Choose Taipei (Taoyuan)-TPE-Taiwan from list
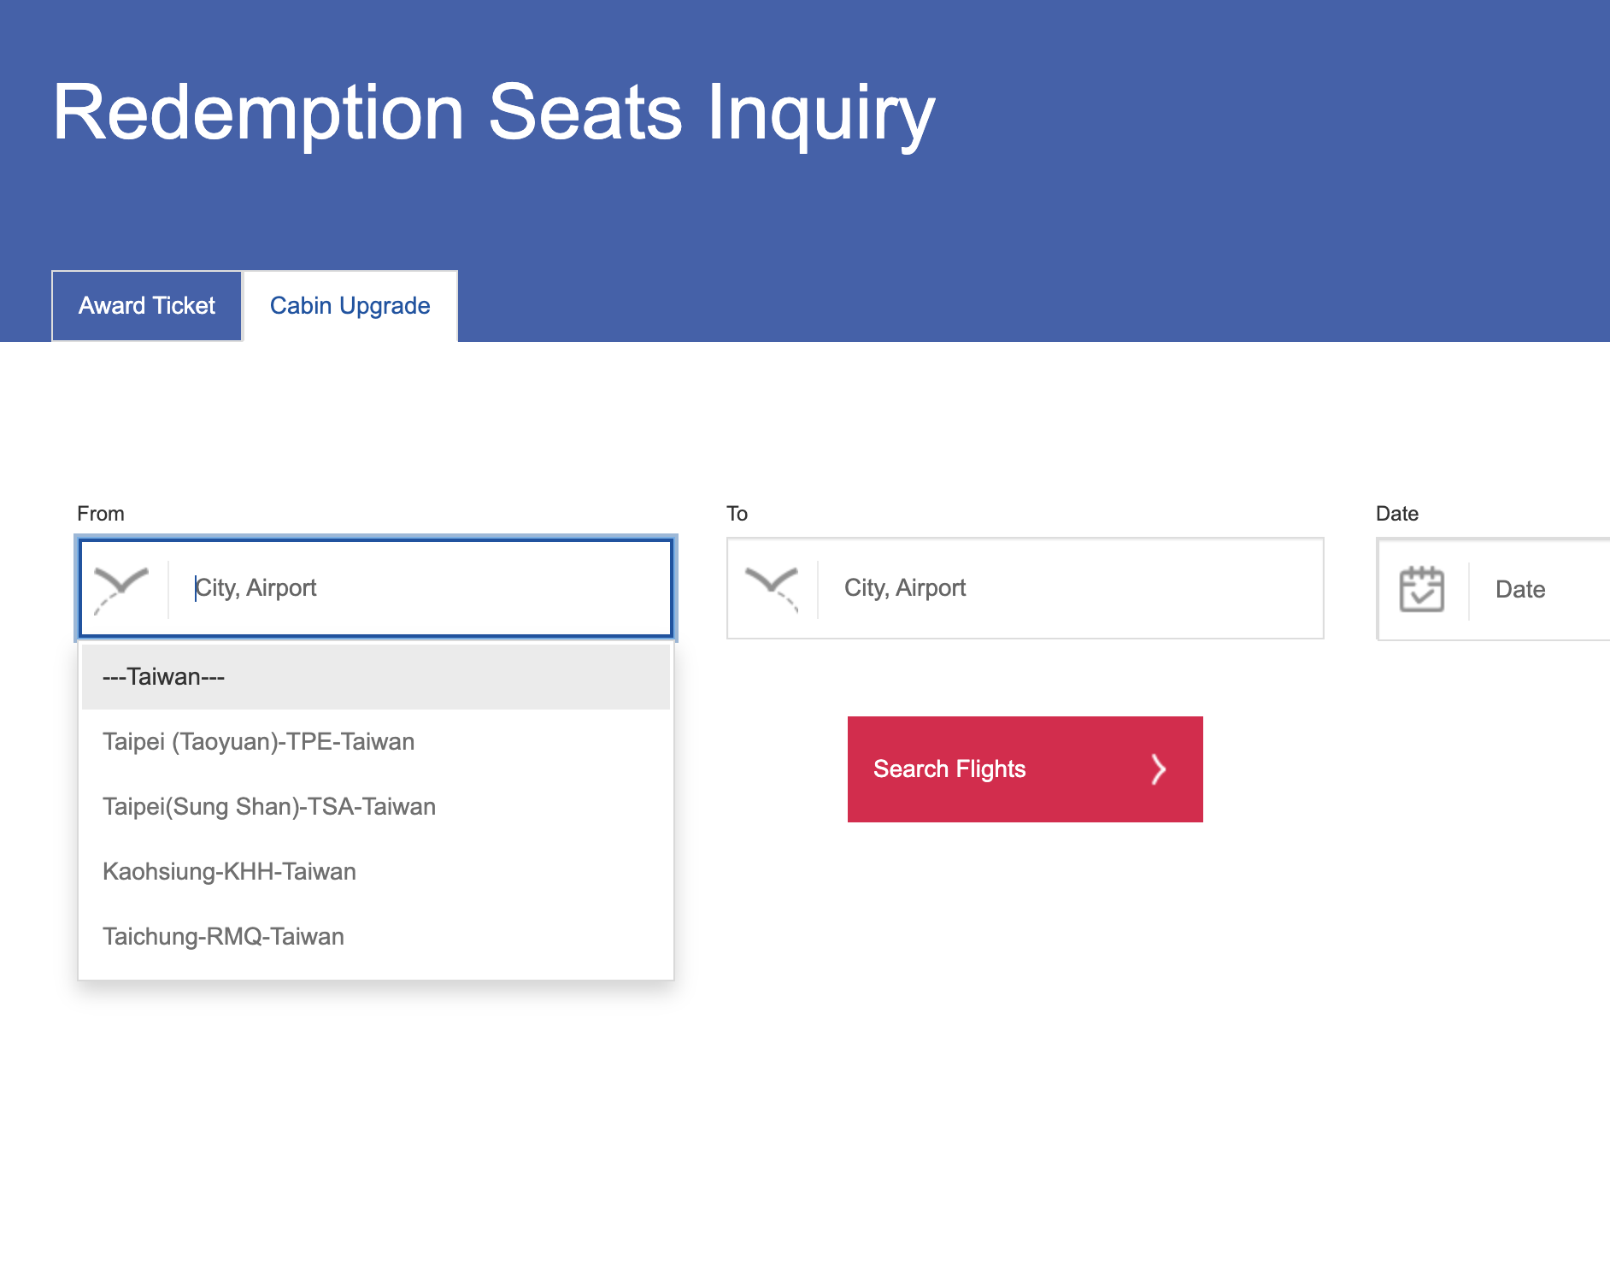 point(259,742)
